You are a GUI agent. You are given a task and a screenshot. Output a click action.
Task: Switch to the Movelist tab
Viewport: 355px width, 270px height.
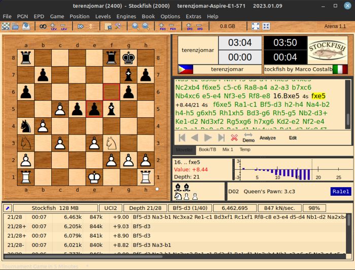click(184, 150)
